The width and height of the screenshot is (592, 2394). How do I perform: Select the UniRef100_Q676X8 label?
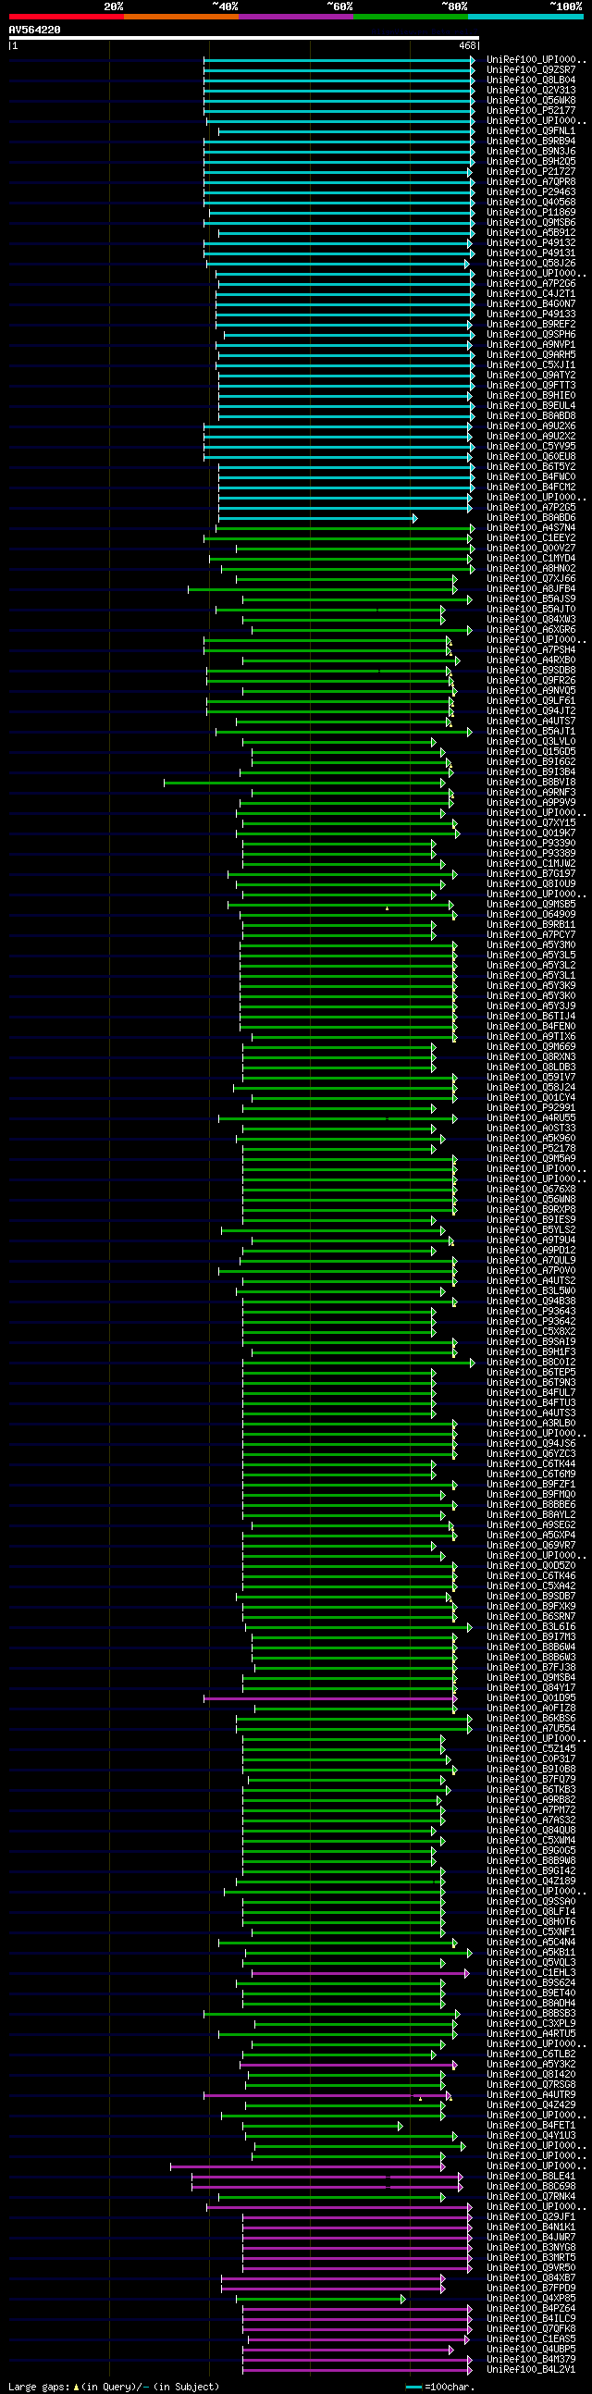point(531,1190)
